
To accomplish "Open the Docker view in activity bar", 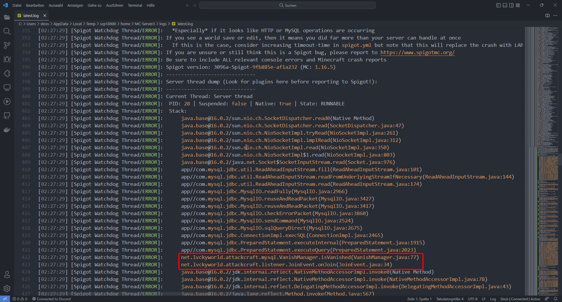I will (7, 130).
